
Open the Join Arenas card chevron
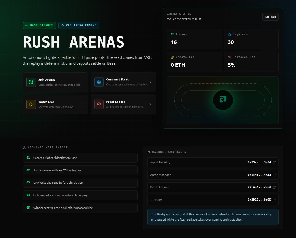pyautogui.click(x=83, y=82)
